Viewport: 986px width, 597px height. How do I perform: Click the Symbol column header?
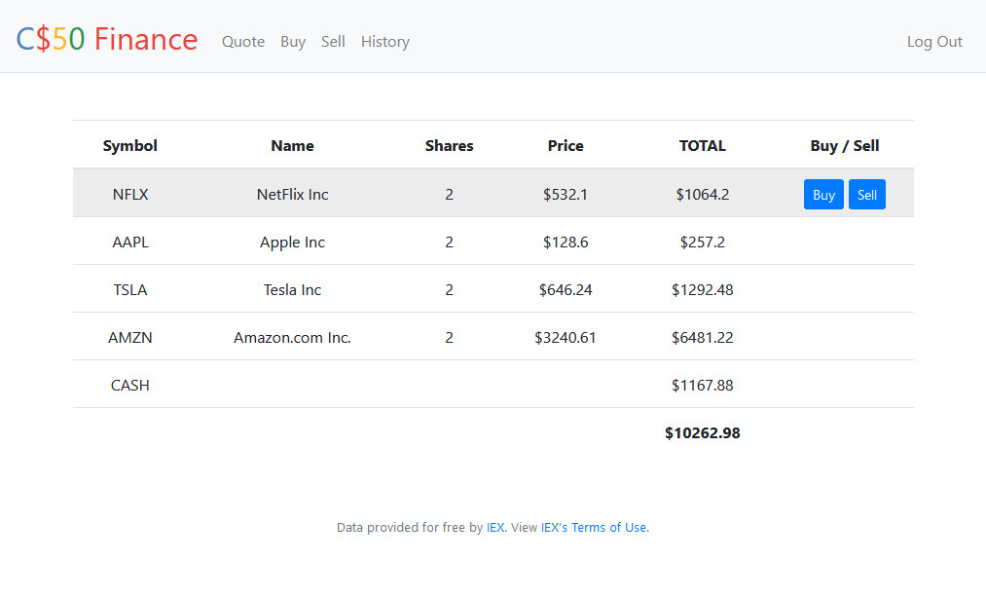pyautogui.click(x=130, y=146)
